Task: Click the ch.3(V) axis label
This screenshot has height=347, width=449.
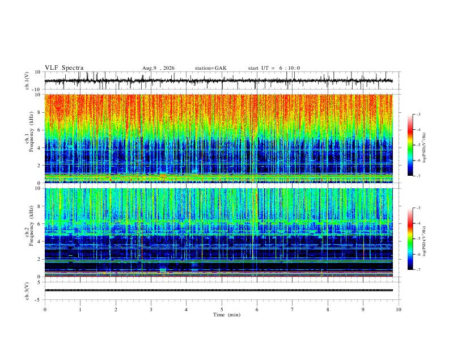Action: coord(27,291)
